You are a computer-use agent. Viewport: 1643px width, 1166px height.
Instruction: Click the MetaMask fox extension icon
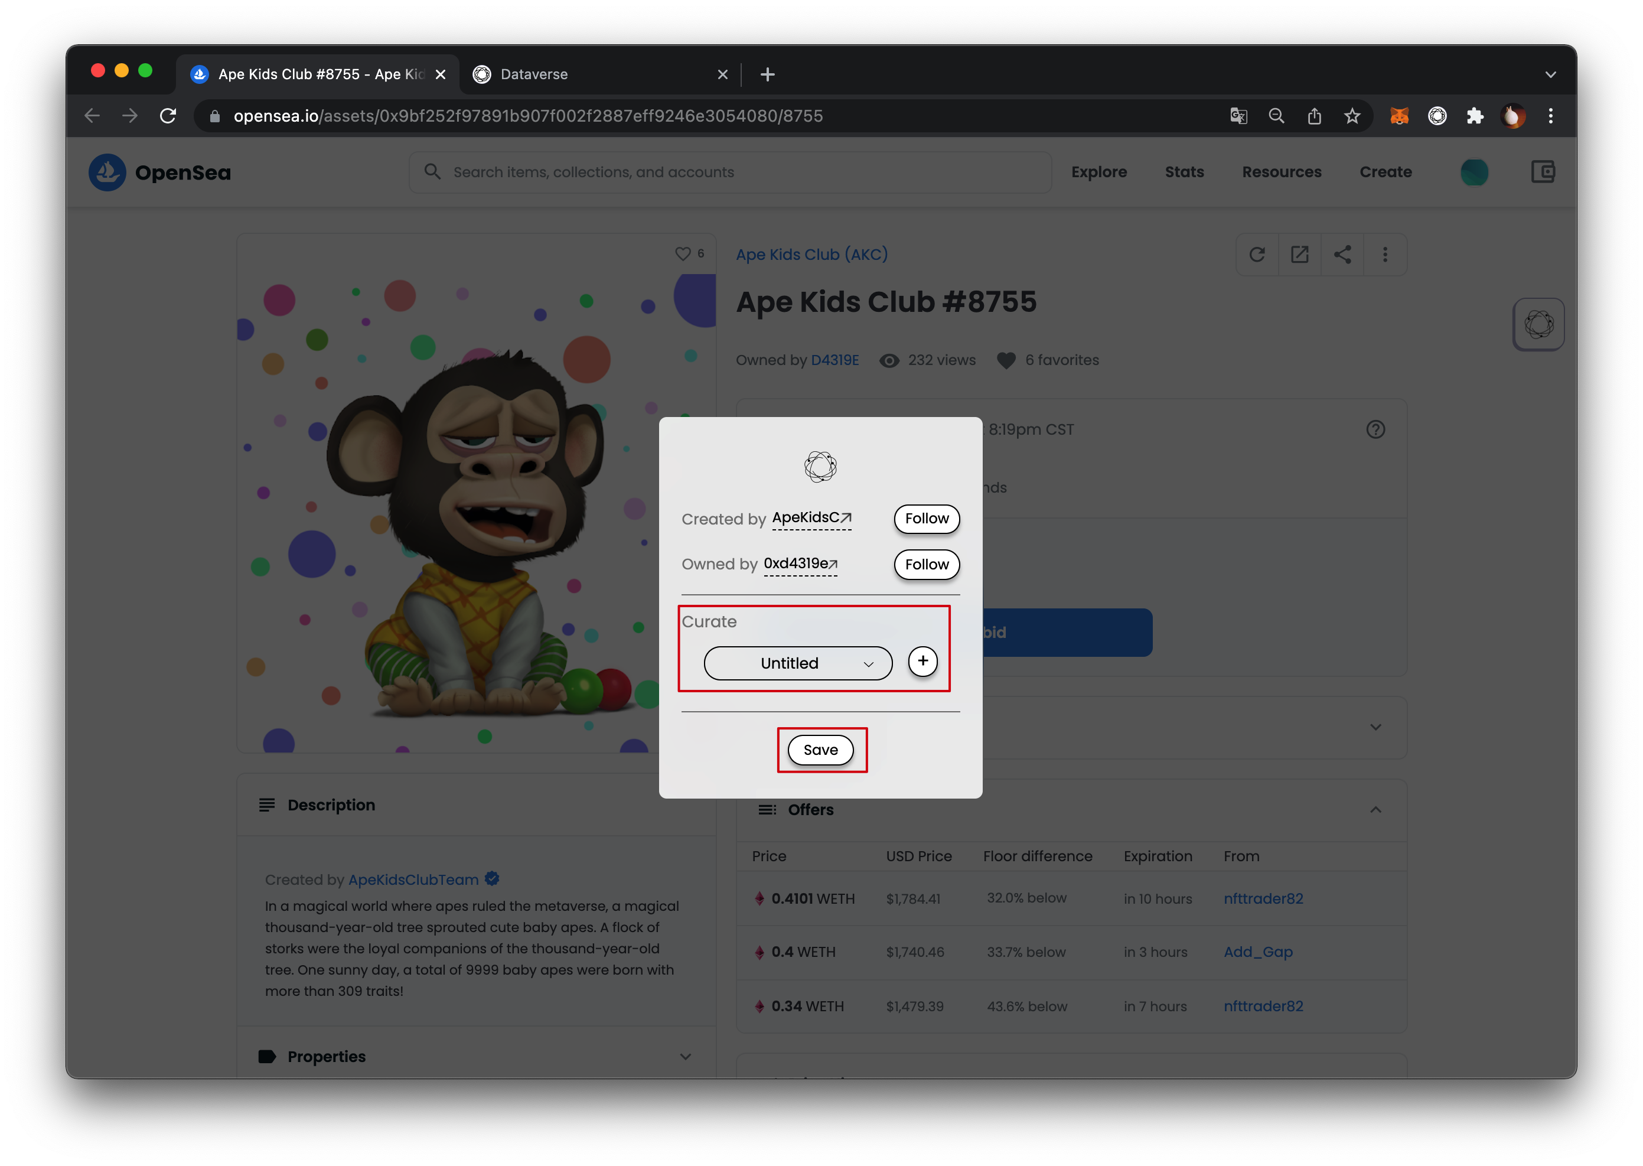point(1398,116)
